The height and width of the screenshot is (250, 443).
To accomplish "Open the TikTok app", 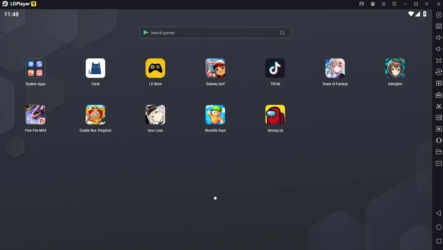I will pyautogui.click(x=275, y=68).
